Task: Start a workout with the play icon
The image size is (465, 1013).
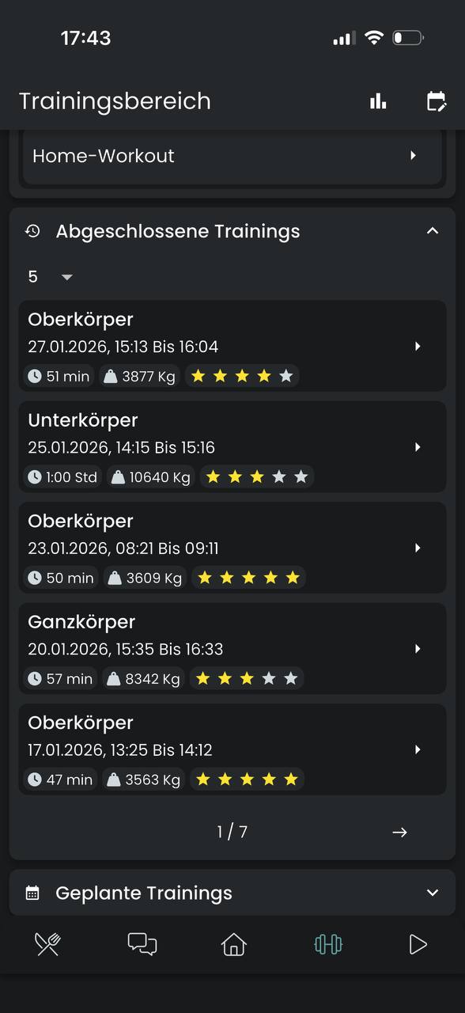Action: [418, 944]
